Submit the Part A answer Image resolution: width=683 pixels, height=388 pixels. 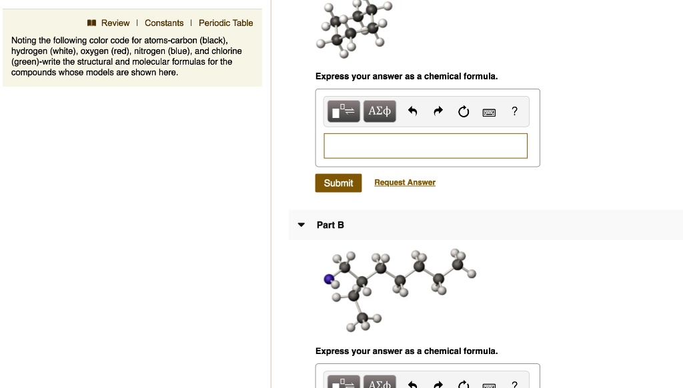click(x=338, y=183)
